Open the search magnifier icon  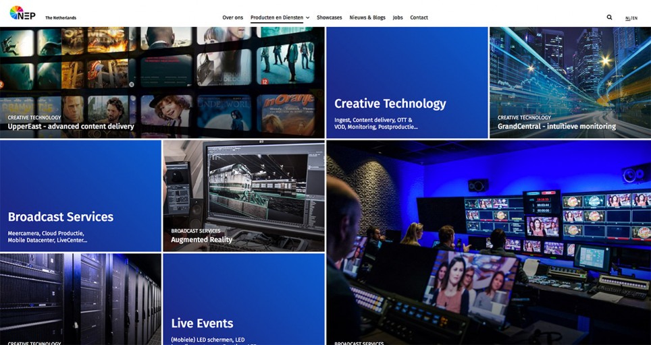(609, 18)
